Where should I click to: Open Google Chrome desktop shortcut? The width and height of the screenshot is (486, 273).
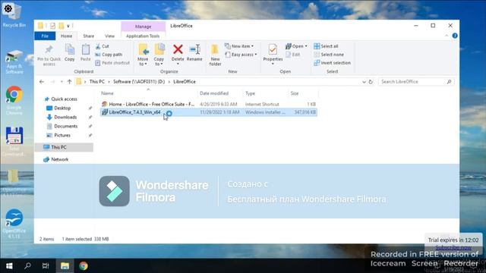tap(14, 100)
